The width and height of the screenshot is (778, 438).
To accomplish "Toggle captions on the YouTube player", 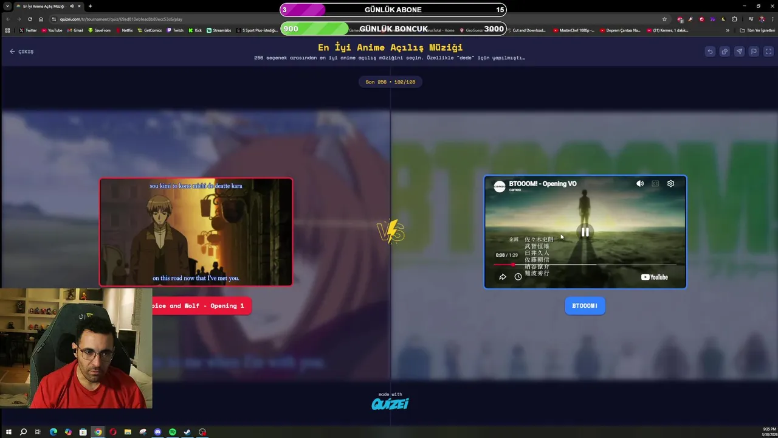I will point(655,184).
